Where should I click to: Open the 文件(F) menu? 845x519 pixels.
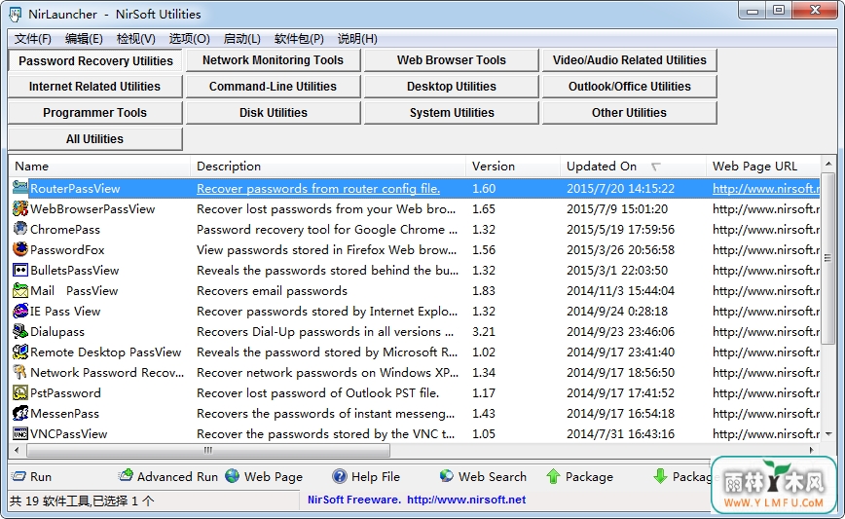tap(33, 39)
